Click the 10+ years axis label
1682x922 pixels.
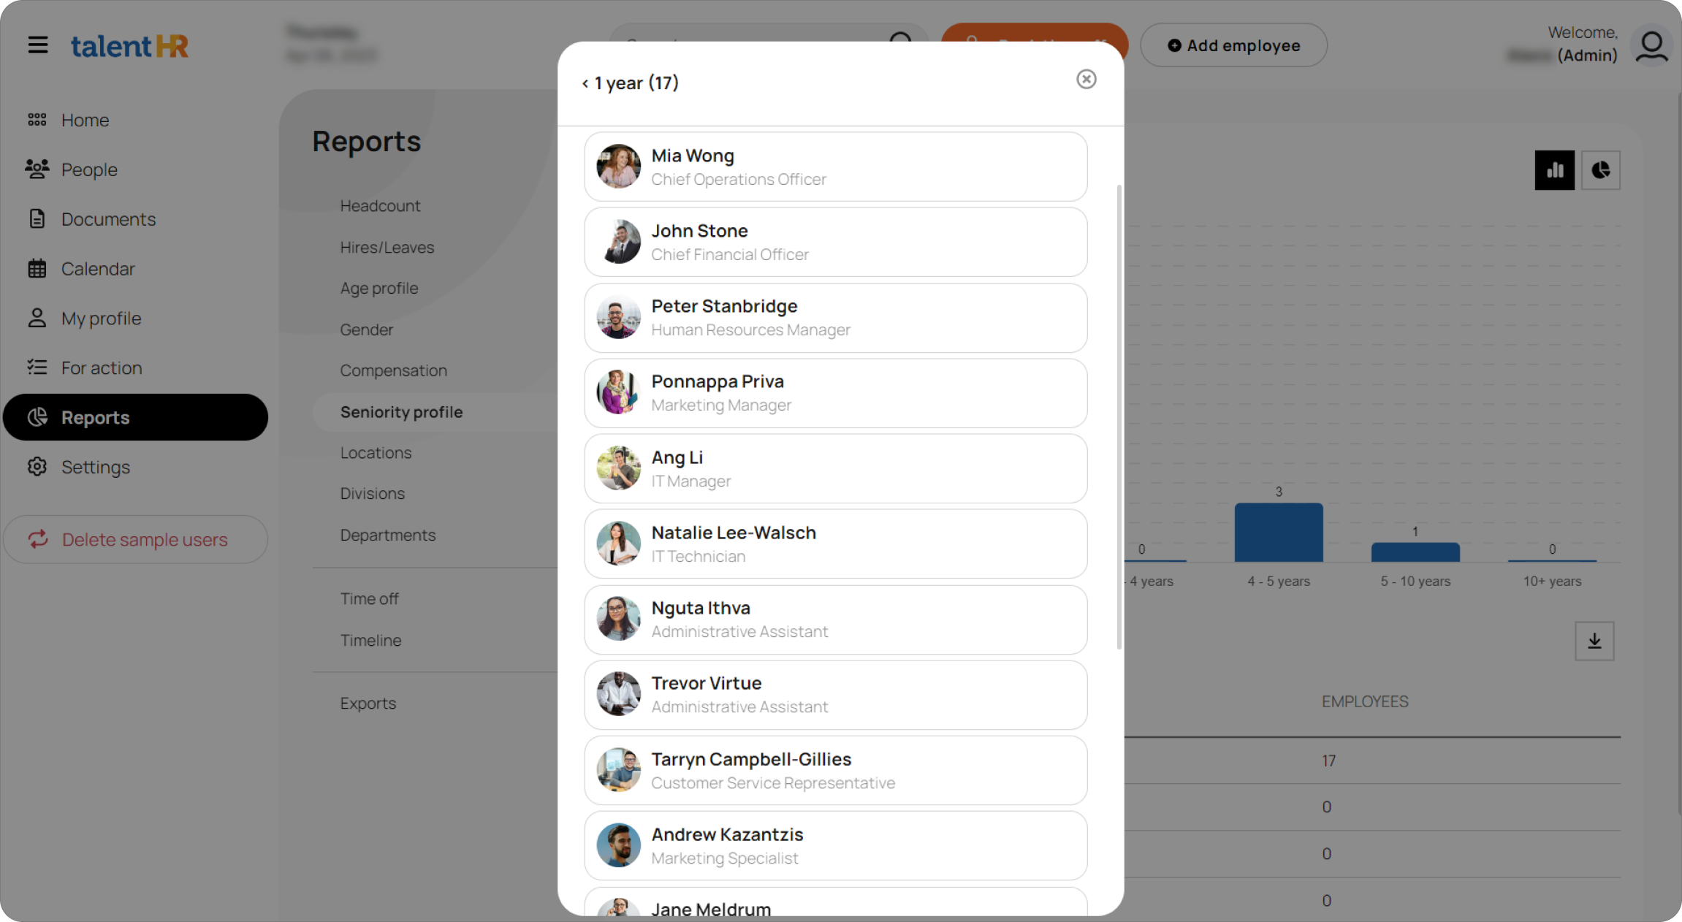pyautogui.click(x=1552, y=582)
